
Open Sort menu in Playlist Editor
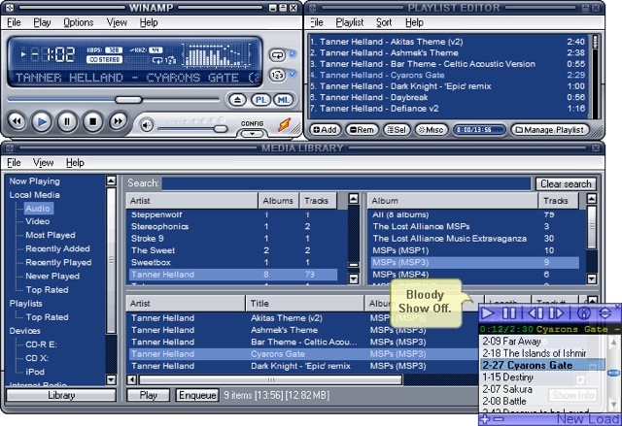tap(384, 23)
